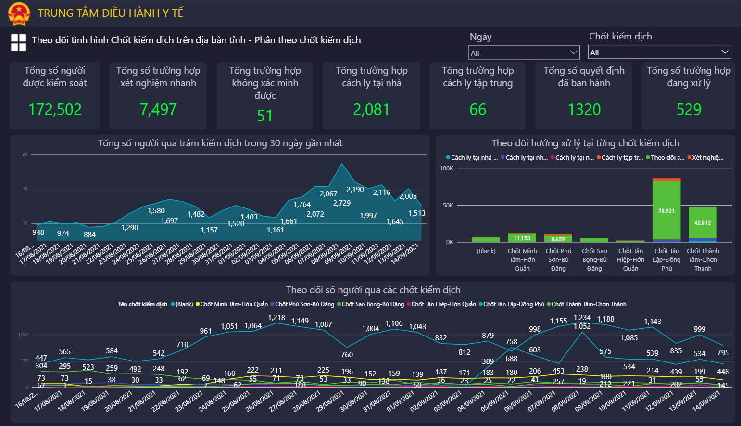The width and height of the screenshot is (741, 426).
Task: Click pink legend dot for Chốt Tân Hiệp-Hớn Quản
Action: pos(409,304)
